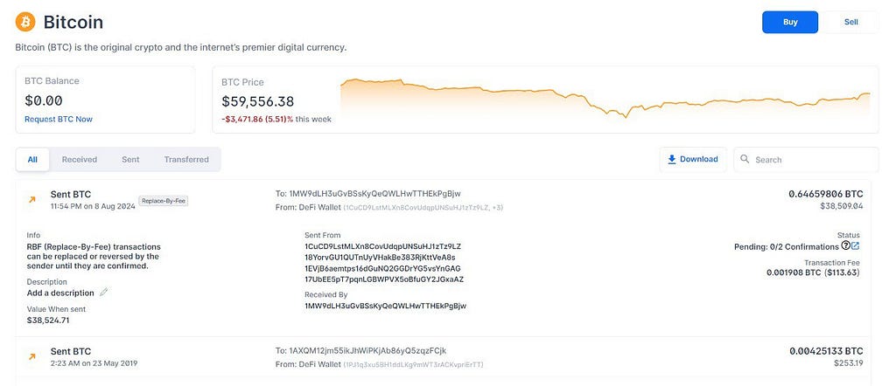Click Add a description text
This screenshot has height=386, width=896.
(60, 293)
